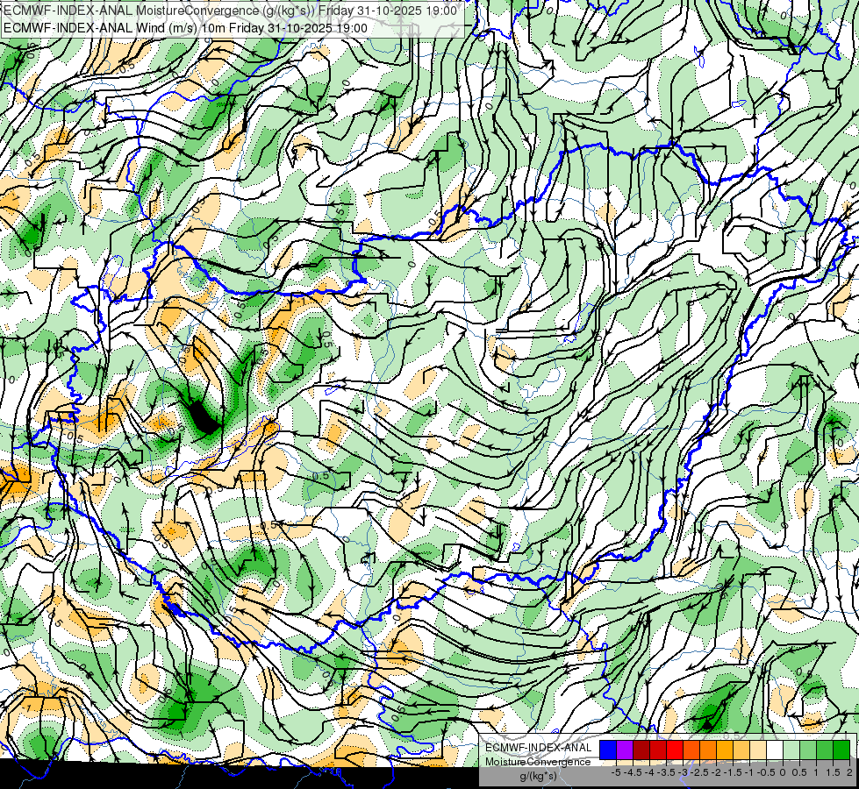The width and height of the screenshot is (859, 789).
Task: Click the 'g/(kg*s)' unit label in legend
Action: pyautogui.click(x=539, y=777)
